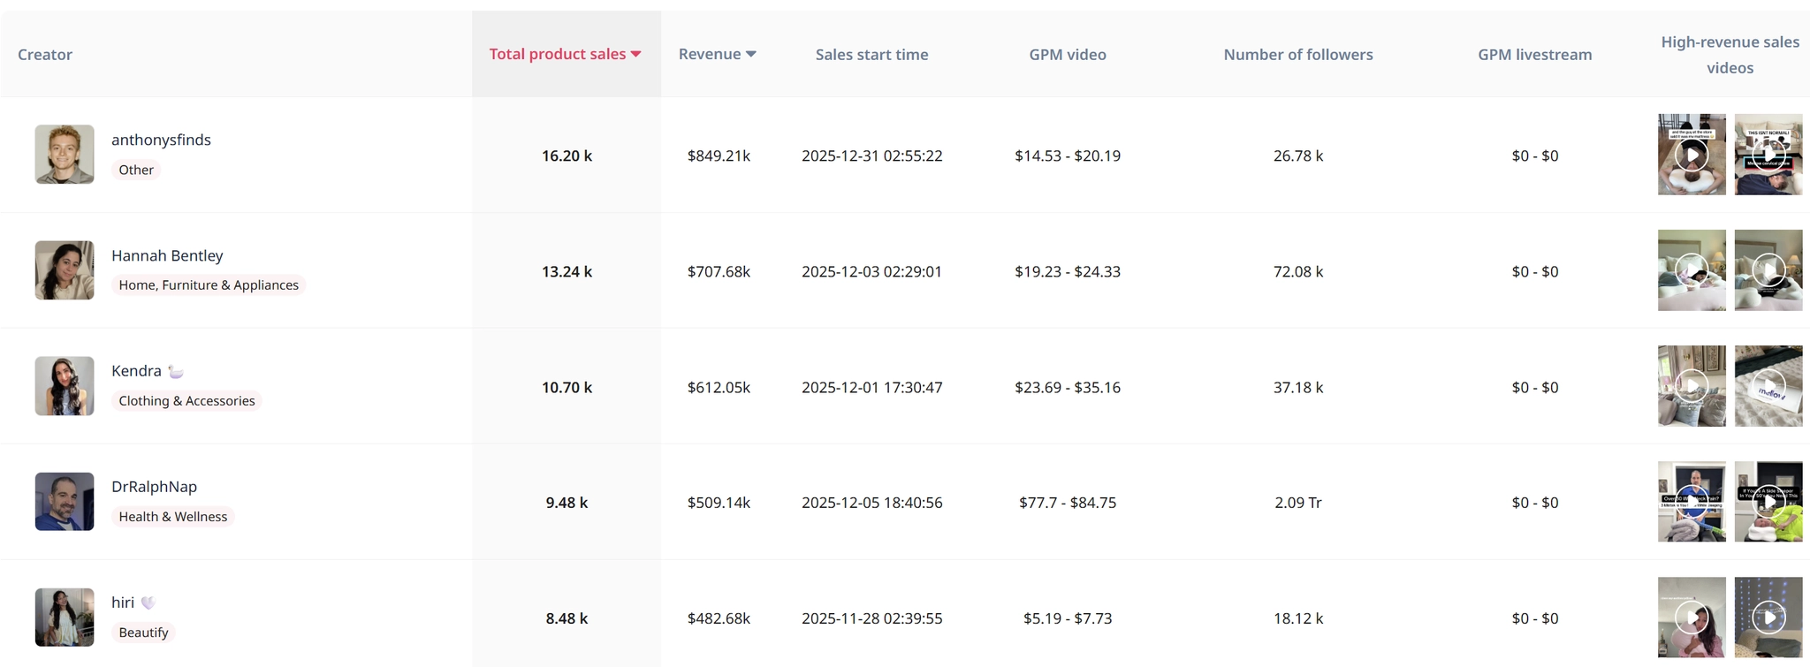This screenshot has height=667, width=1810.
Task: Click the 2025-12-03 02:29:01 start time
Action: [871, 271]
